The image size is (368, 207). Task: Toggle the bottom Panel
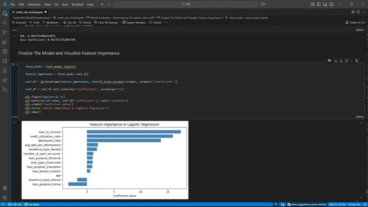pos(325,4)
